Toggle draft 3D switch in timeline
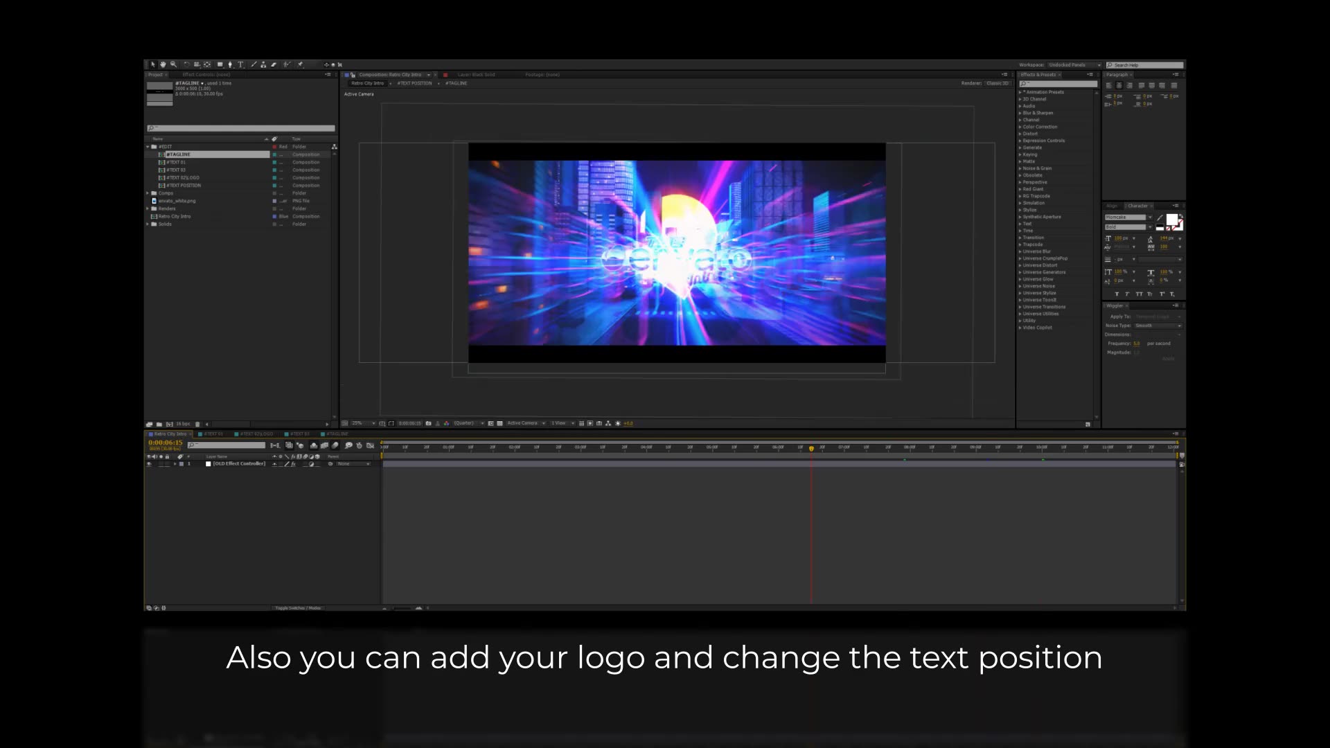The image size is (1330, 748). (300, 445)
